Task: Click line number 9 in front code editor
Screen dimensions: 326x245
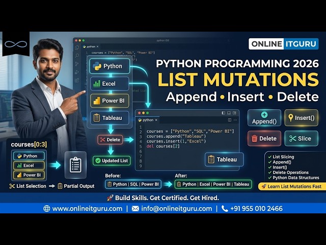Action: (x=141, y=166)
